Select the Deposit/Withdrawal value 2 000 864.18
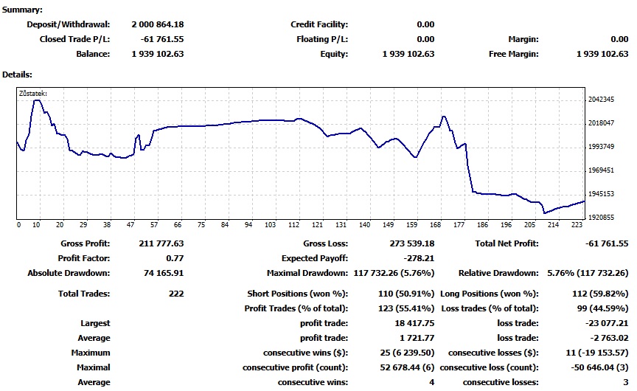This screenshot has width=637, height=391. click(158, 24)
